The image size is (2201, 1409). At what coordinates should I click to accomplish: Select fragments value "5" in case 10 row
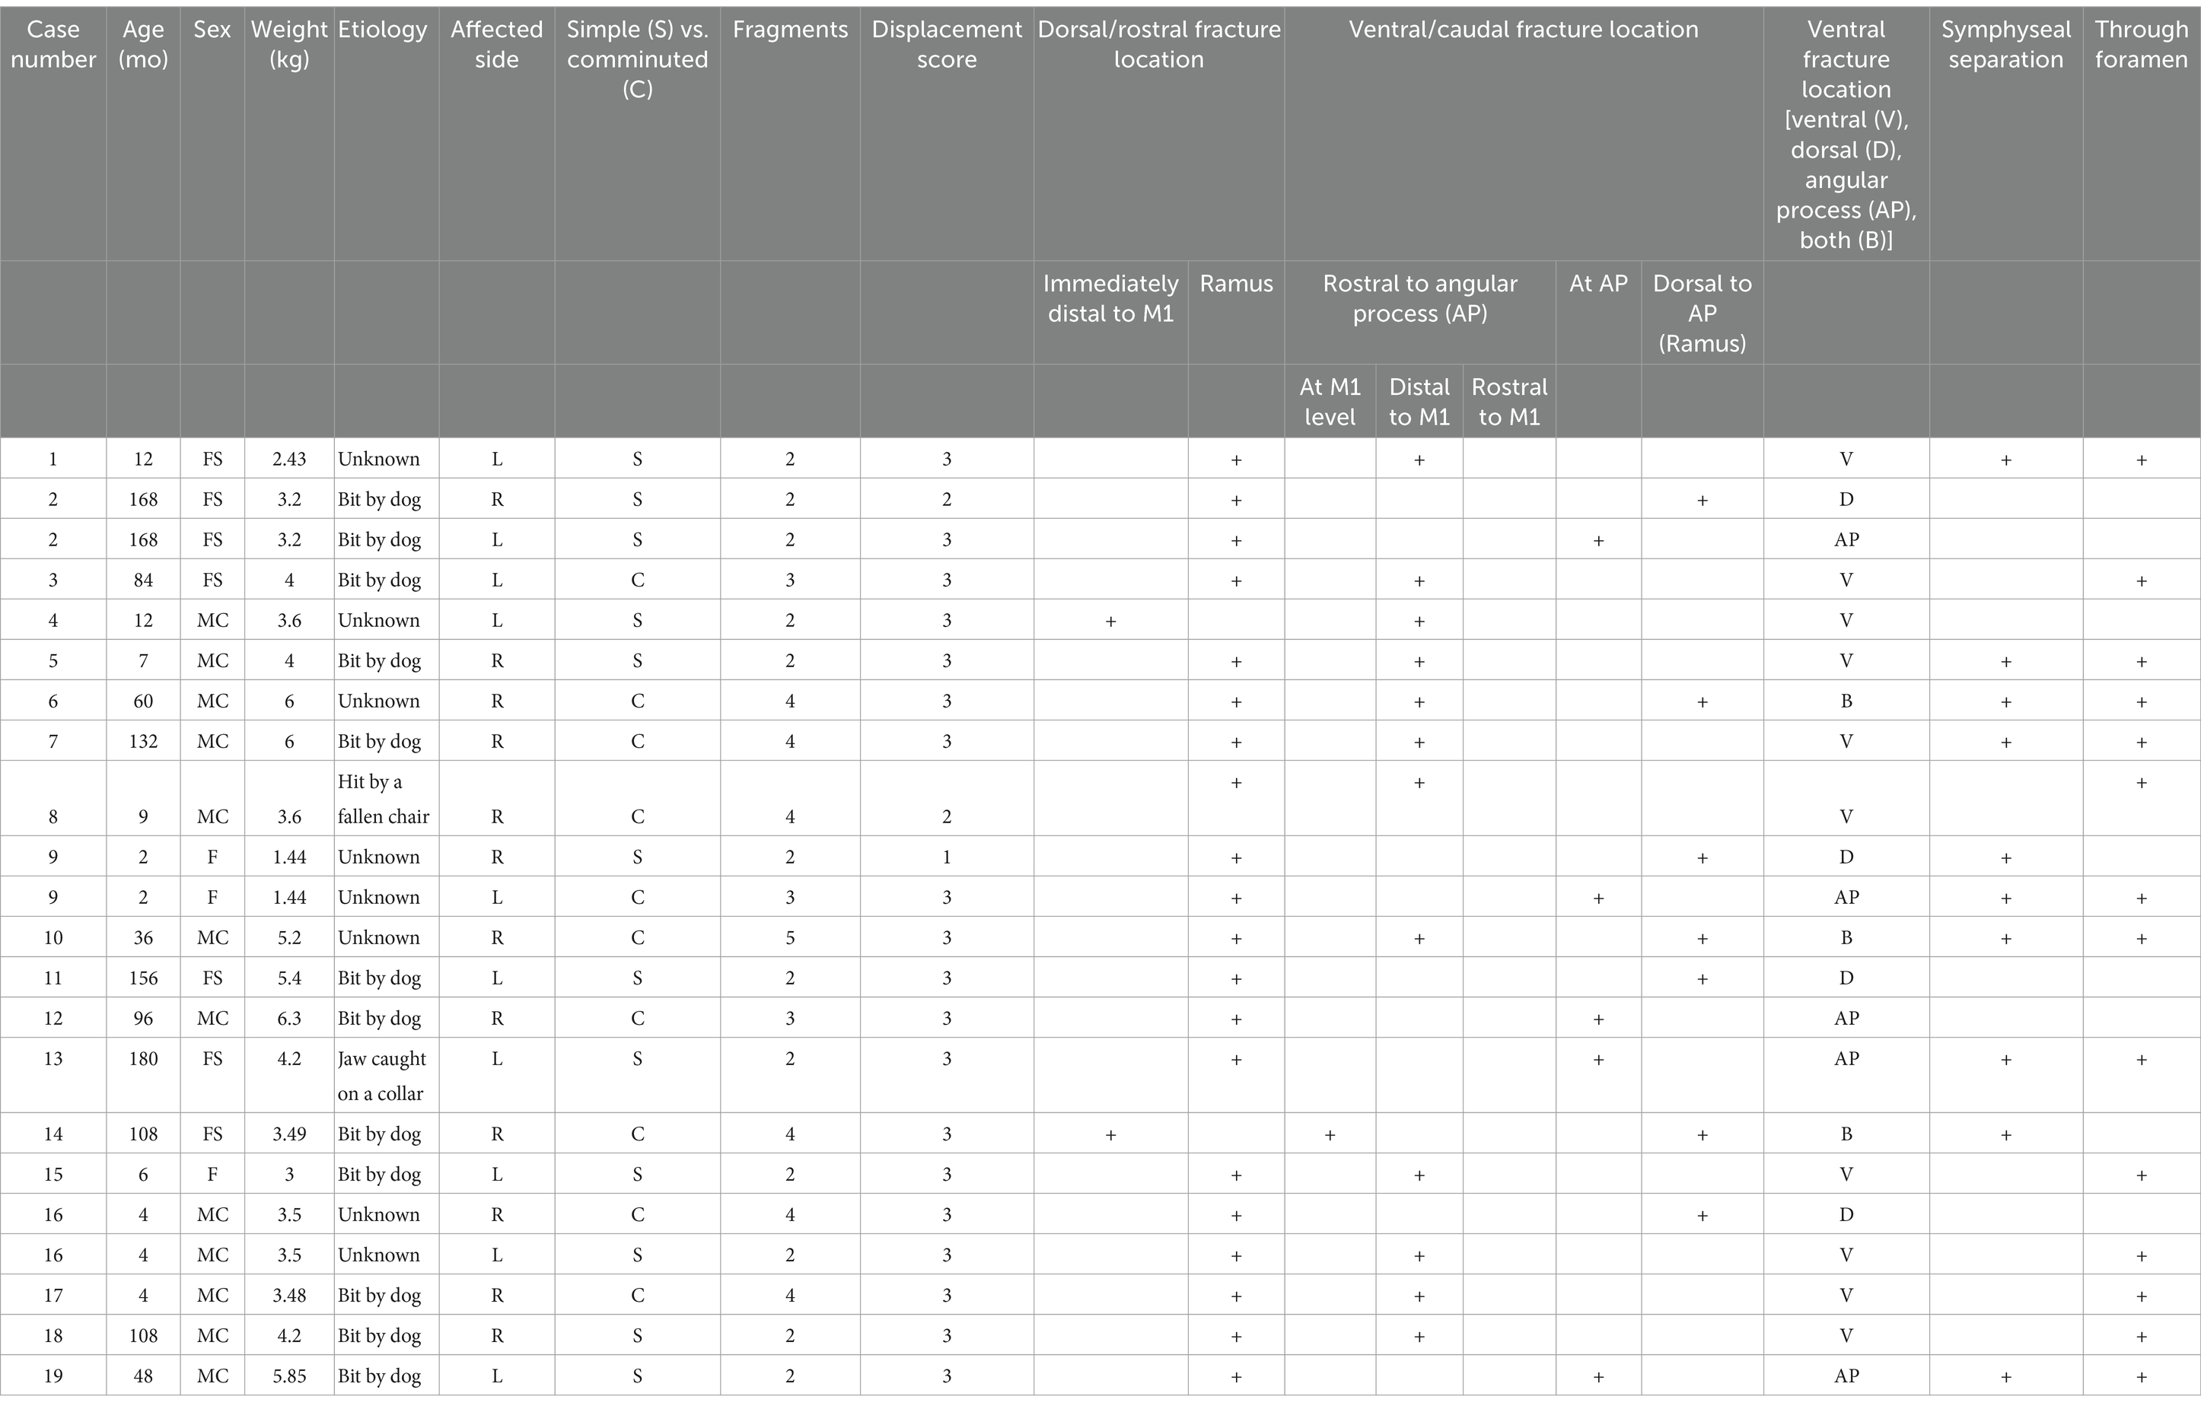coord(790,938)
